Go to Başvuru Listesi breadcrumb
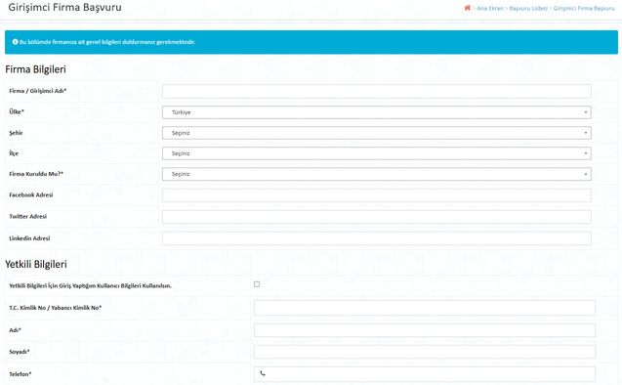Screen dimensions: 622x385 coord(528,9)
